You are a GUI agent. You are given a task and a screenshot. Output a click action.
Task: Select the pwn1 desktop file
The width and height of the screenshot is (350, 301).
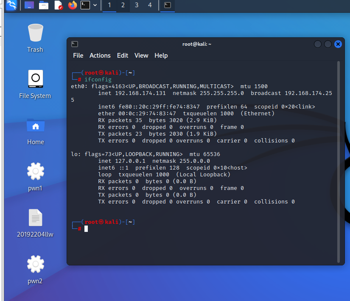click(35, 177)
